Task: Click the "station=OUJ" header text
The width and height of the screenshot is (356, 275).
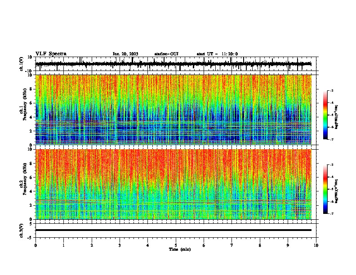Action: click(x=166, y=54)
